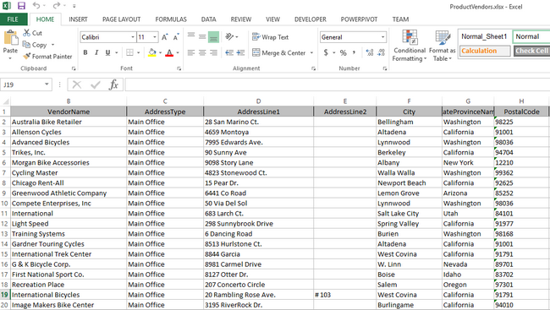Click the Undo arrow icon
Viewport: 550px width, 310px height.
click(36, 6)
